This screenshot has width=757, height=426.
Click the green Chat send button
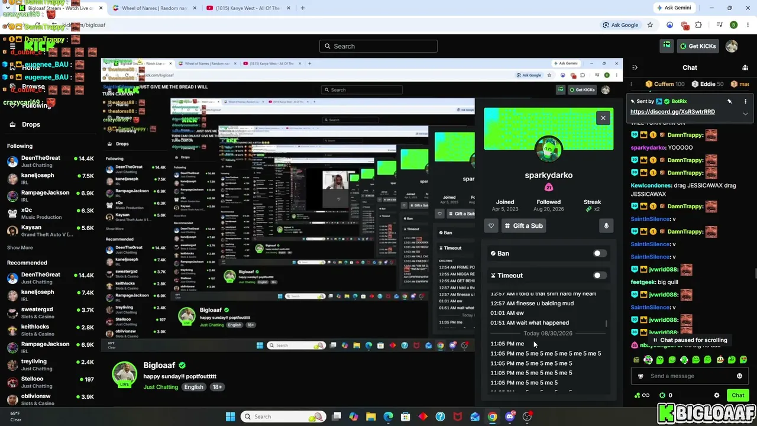[738, 395]
